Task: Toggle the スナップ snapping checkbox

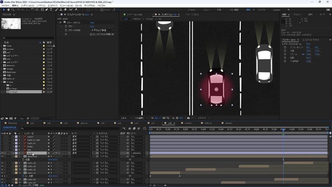Action: pyautogui.click(x=102, y=10)
